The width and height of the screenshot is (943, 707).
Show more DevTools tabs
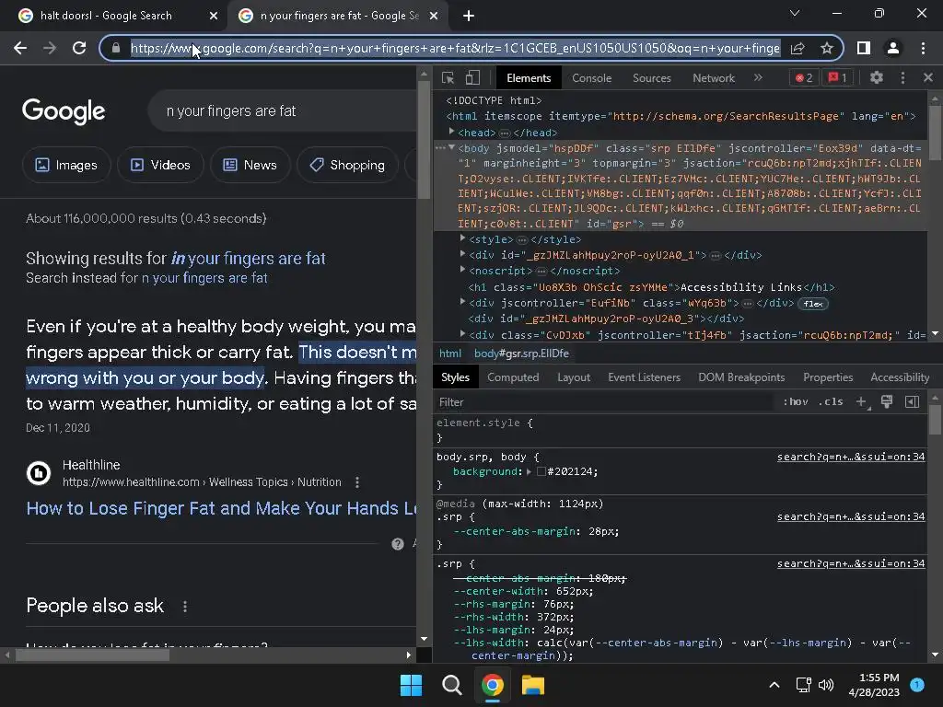coord(758,77)
